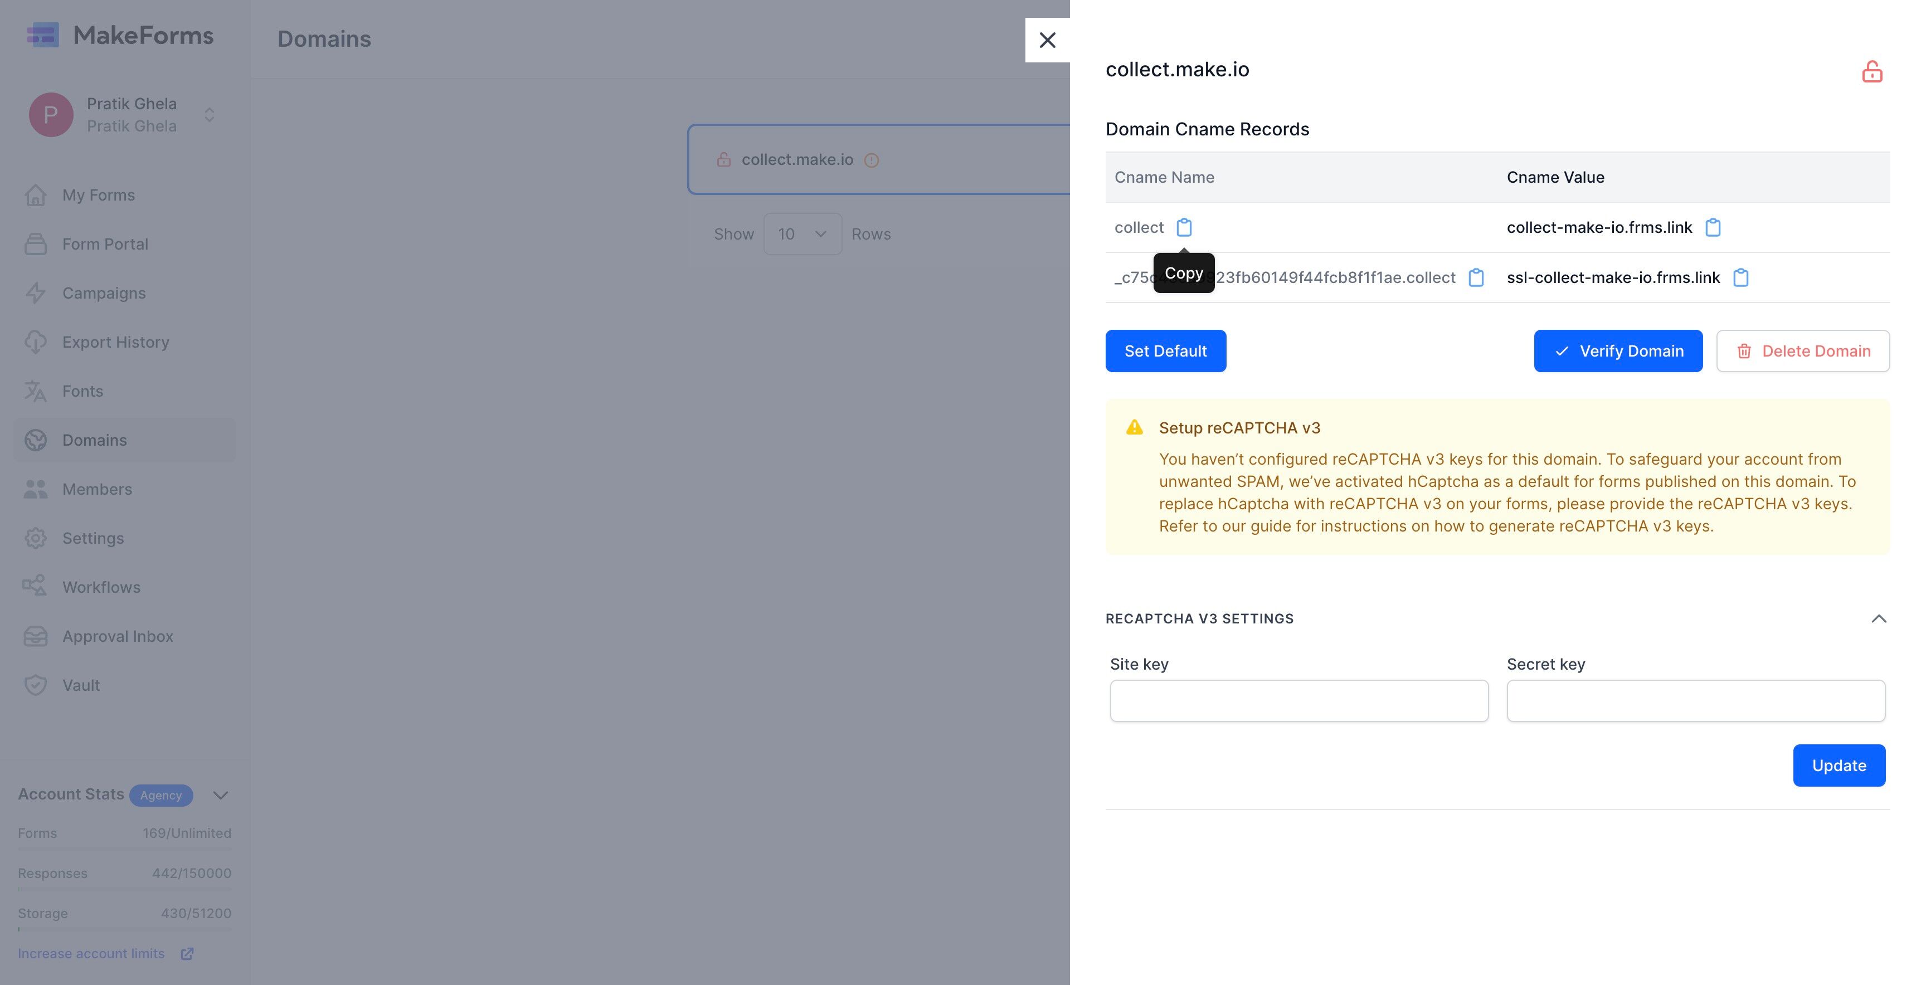Copy the _c75c SSL cname name
The height and width of the screenshot is (985, 1926).
coord(1476,277)
